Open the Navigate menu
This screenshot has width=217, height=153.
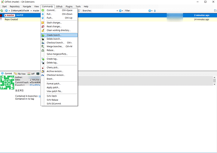[x=27, y=6]
